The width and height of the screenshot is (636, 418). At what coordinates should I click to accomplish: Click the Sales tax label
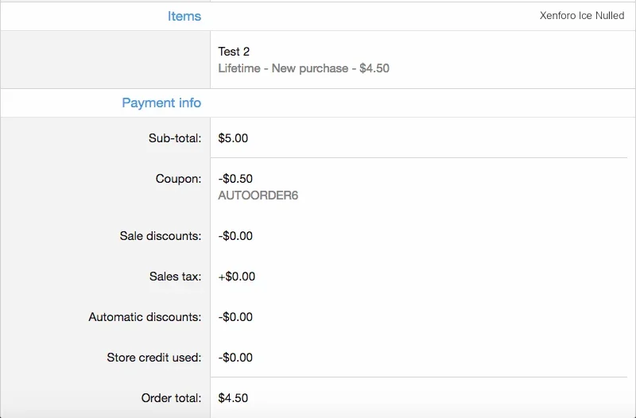coord(175,277)
